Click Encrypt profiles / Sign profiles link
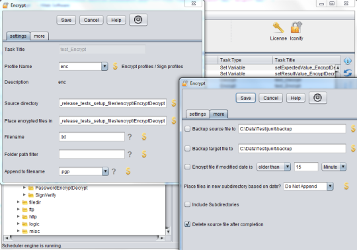The image size is (357, 250). [x=152, y=67]
